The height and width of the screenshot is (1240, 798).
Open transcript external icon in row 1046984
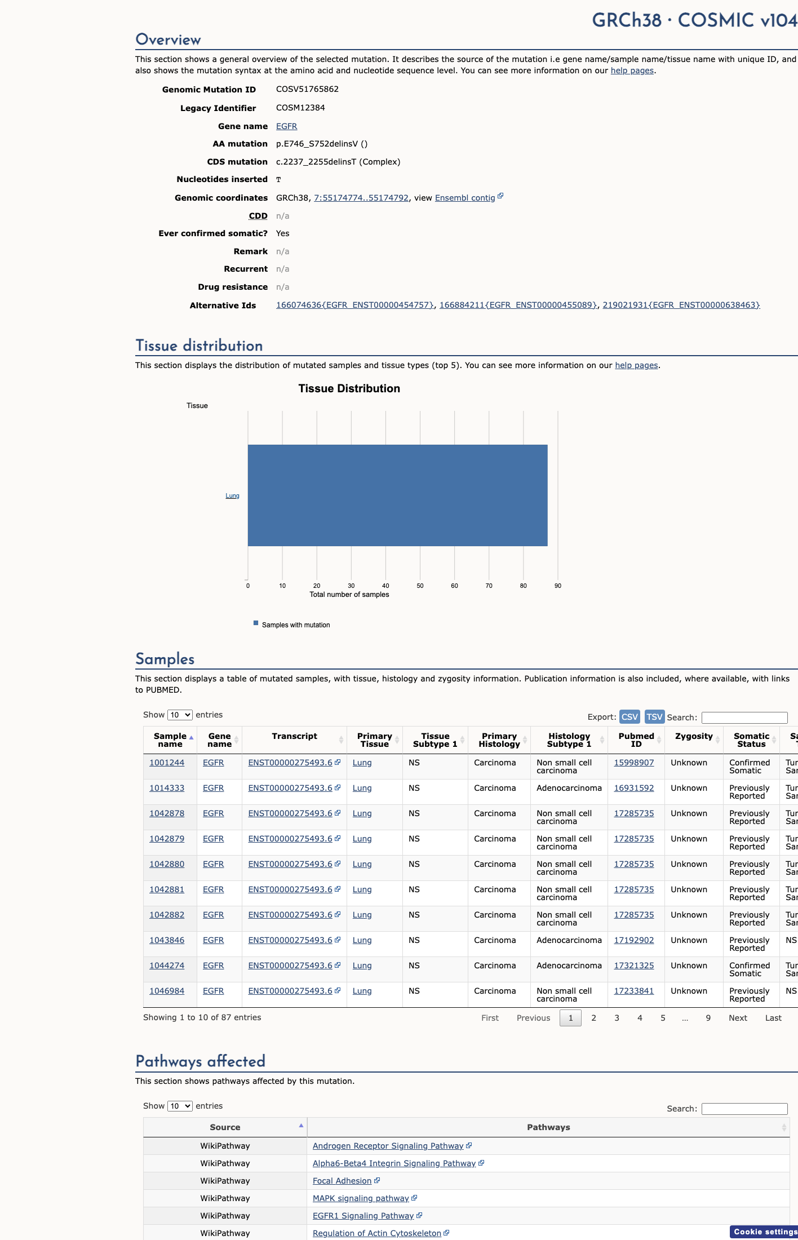338,990
